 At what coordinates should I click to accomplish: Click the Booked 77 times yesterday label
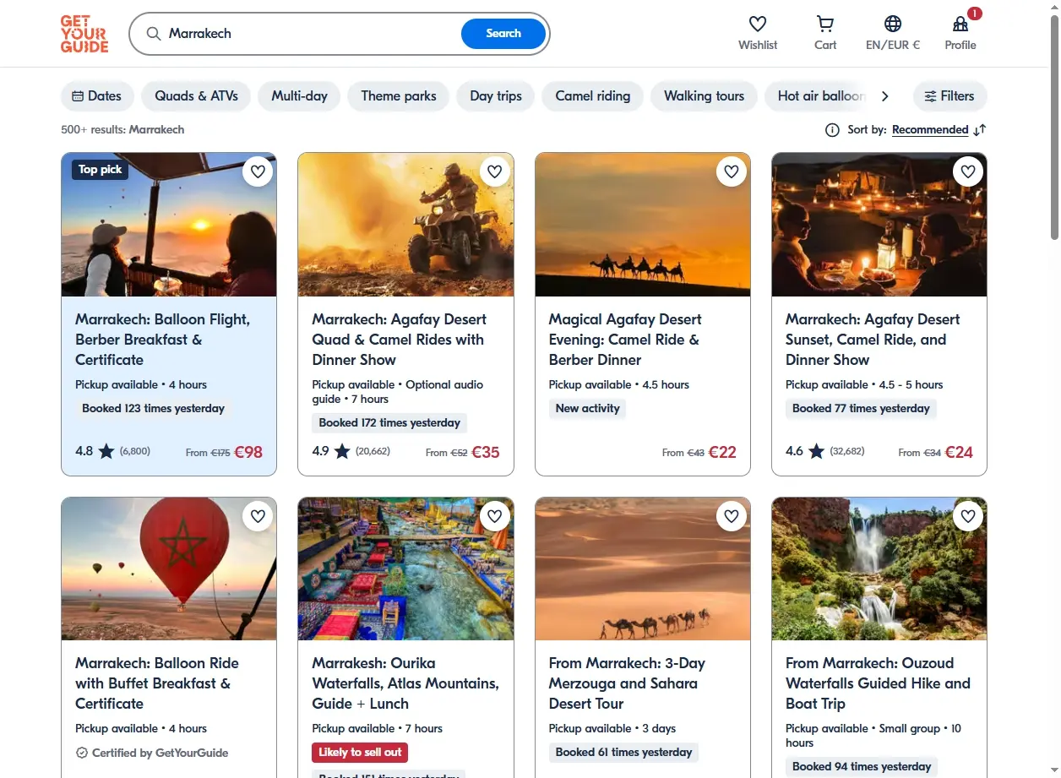861,409
